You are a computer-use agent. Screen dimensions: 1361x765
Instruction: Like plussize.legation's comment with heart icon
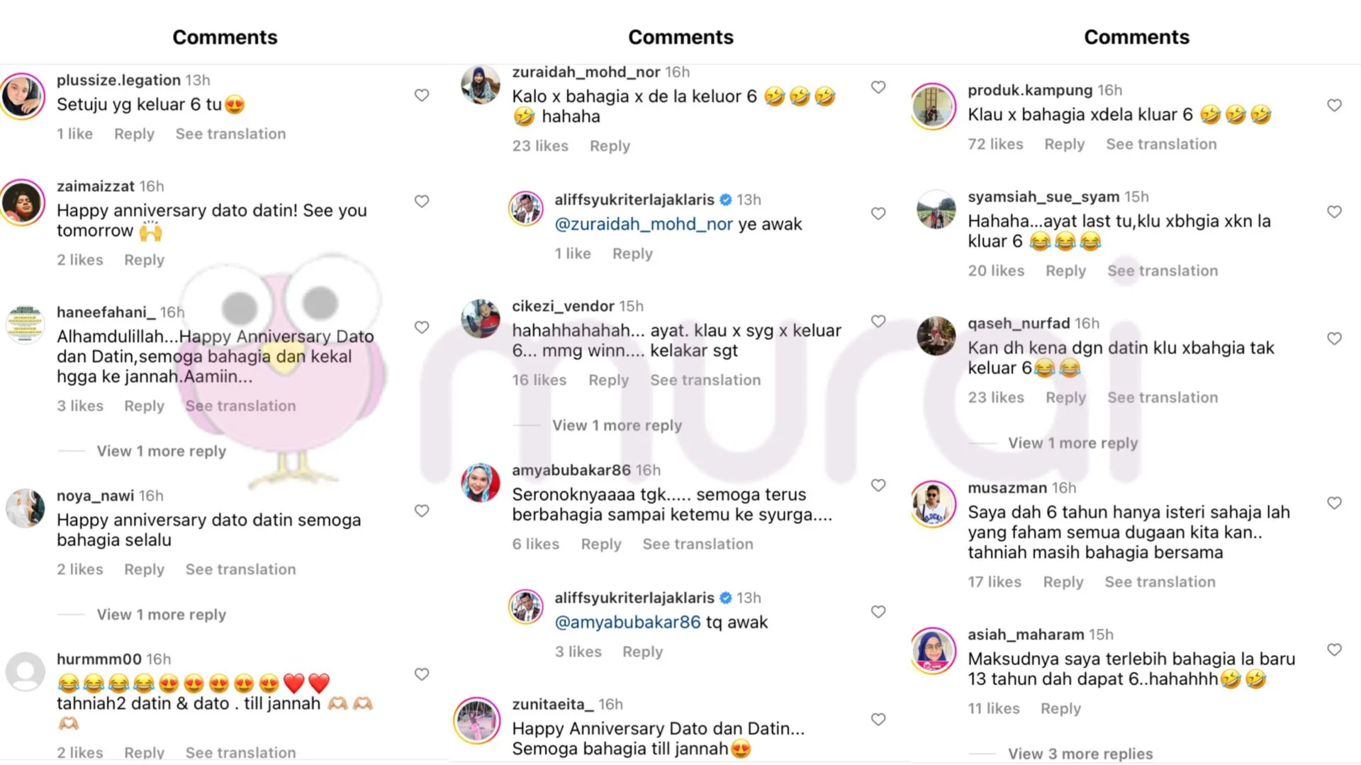point(422,95)
